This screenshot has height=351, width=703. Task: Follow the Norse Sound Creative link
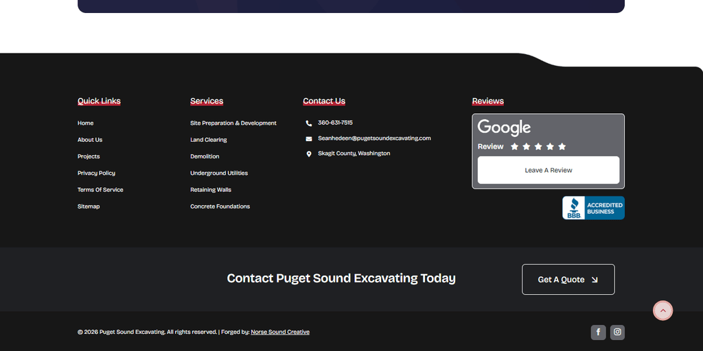pyautogui.click(x=280, y=332)
